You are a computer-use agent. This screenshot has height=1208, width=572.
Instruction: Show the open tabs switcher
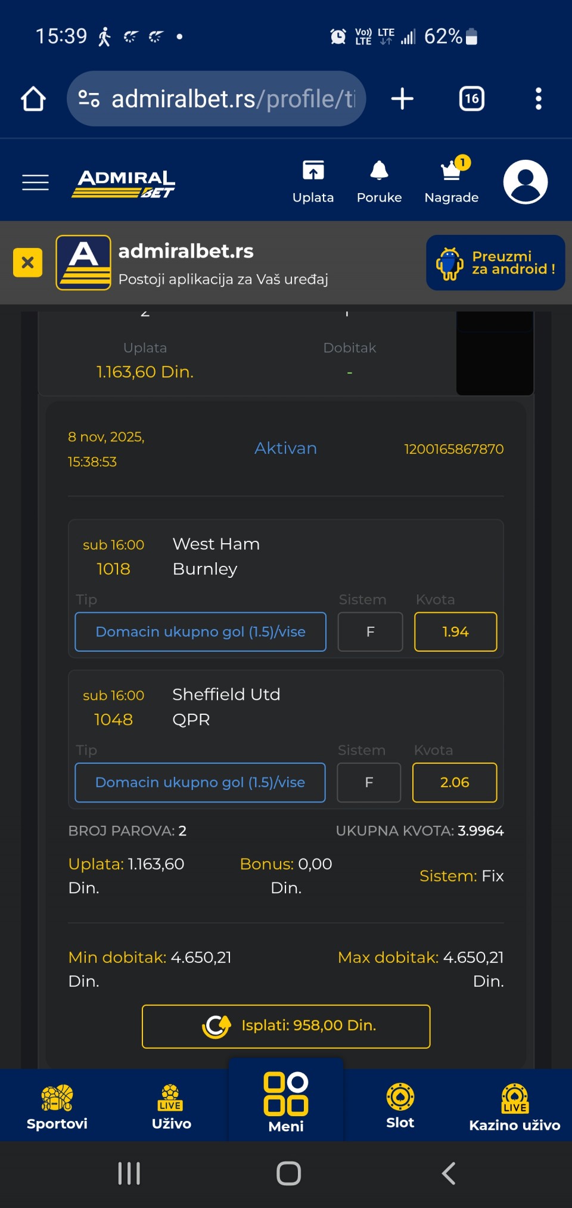point(471,99)
